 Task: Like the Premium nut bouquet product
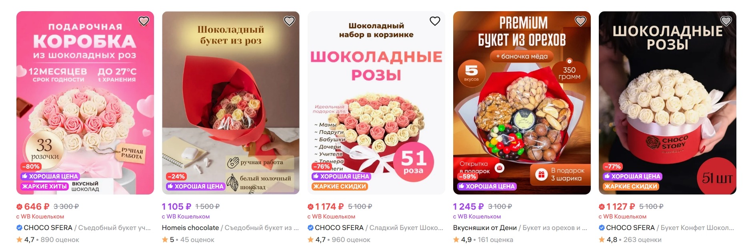[x=580, y=21]
